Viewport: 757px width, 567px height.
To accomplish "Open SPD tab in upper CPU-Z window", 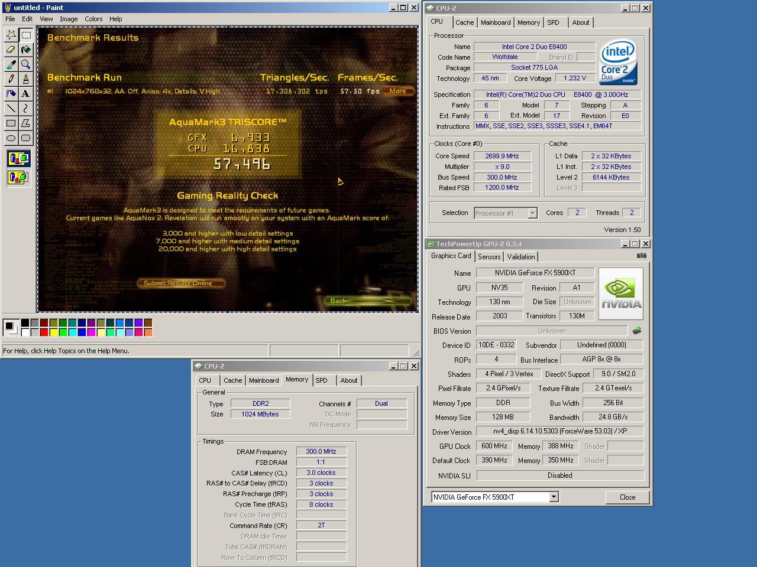I will [x=553, y=22].
